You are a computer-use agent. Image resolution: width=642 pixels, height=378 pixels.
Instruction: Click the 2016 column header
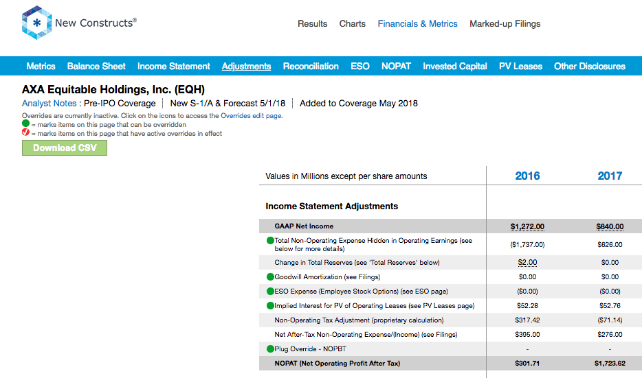point(527,176)
